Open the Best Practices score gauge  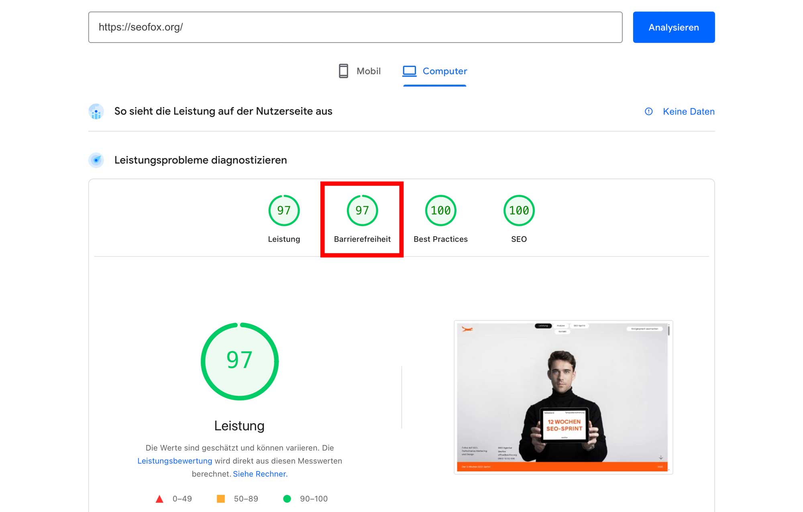pyautogui.click(x=440, y=211)
